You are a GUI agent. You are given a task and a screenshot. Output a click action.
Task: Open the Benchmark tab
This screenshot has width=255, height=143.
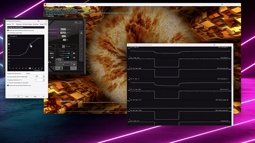tap(36, 24)
